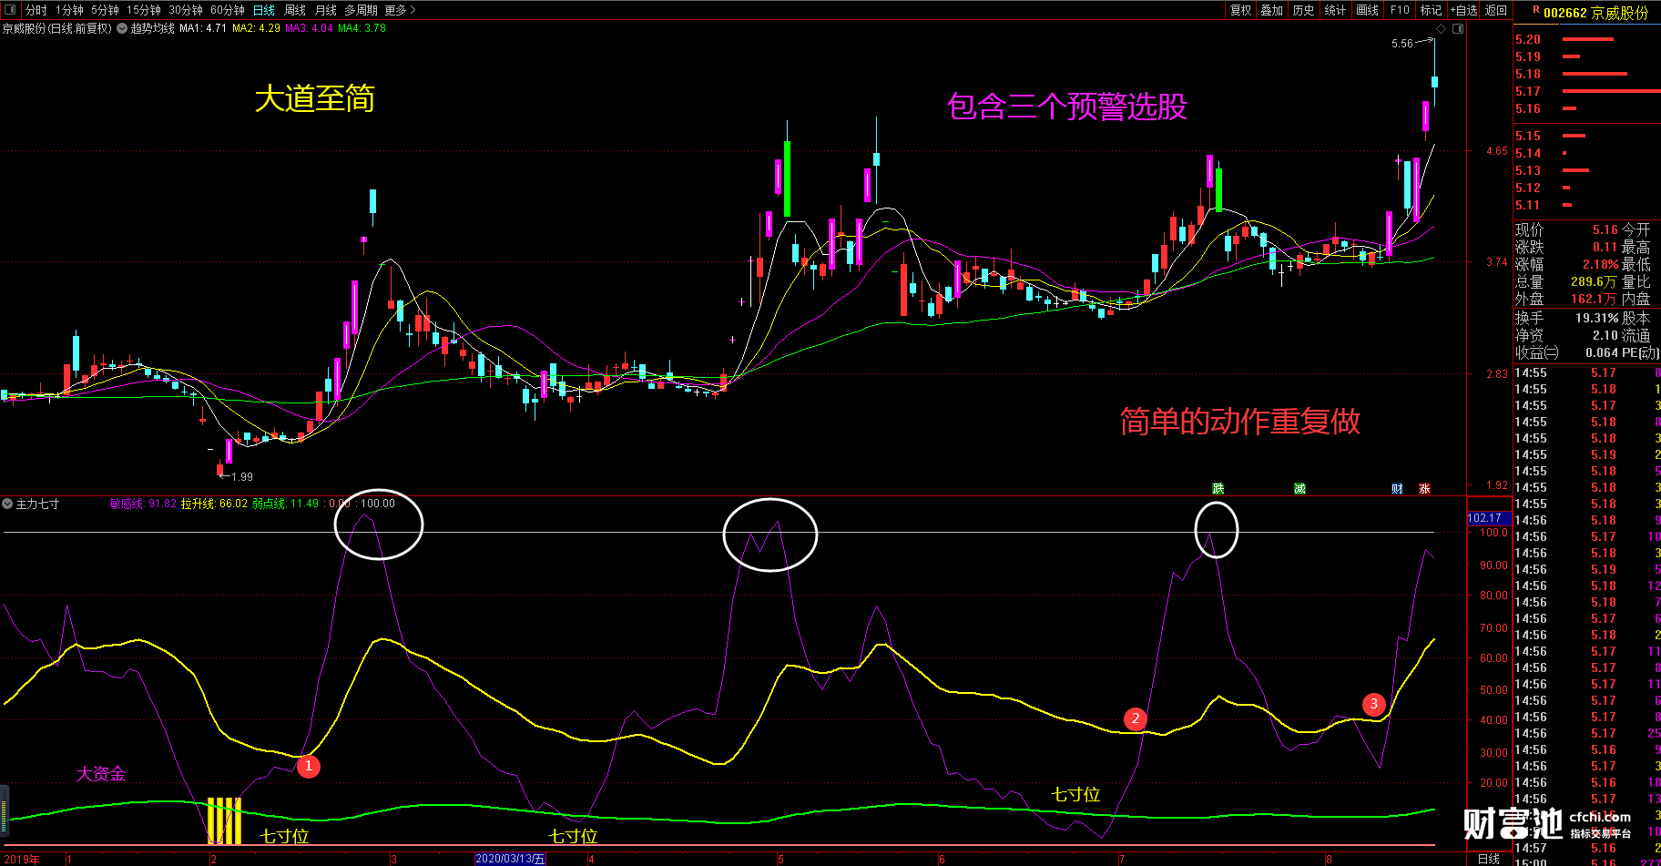Click the MA2: 4.29 value label
Image resolution: width=1661 pixels, height=866 pixels.
point(256,28)
